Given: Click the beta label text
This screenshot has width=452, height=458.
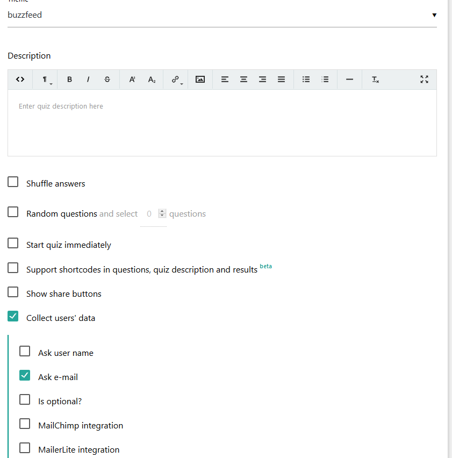Looking at the screenshot, I should click(x=266, y=267).
